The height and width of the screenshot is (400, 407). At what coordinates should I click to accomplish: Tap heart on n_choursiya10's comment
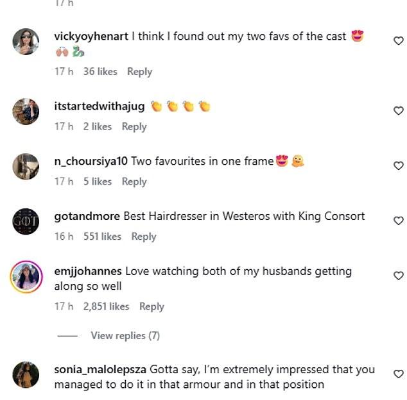coord(399,165)
